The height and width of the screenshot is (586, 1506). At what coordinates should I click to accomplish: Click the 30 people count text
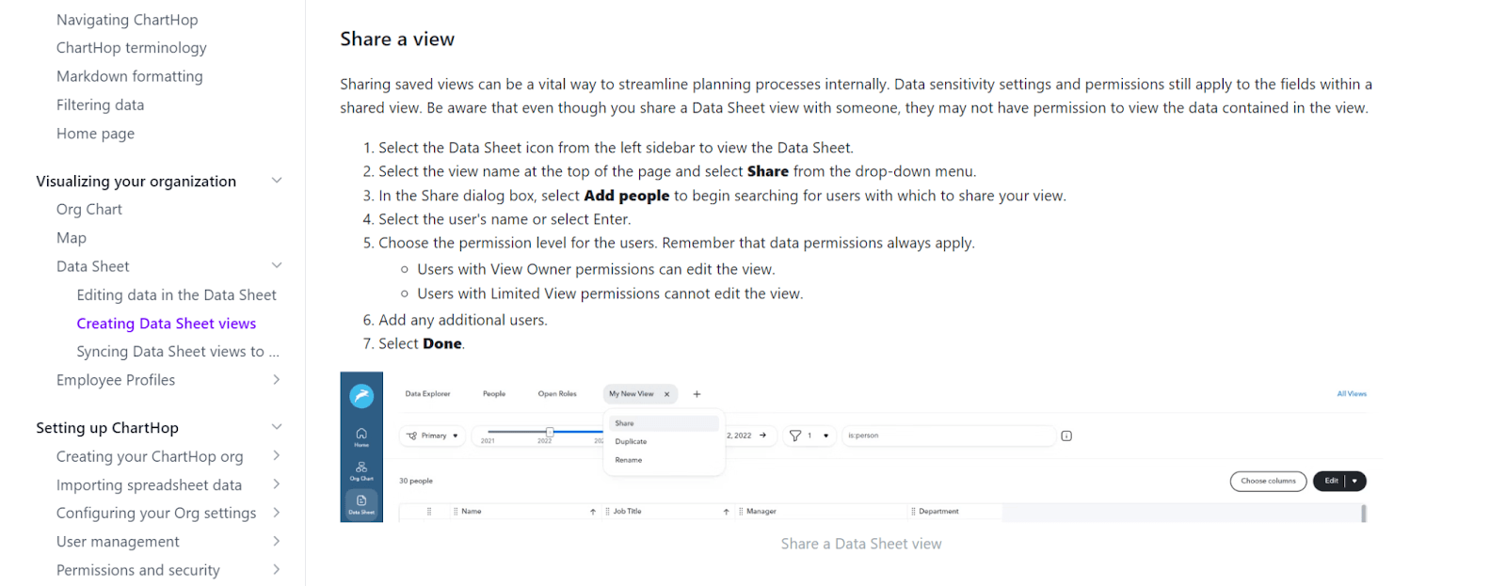pos(416,481)
